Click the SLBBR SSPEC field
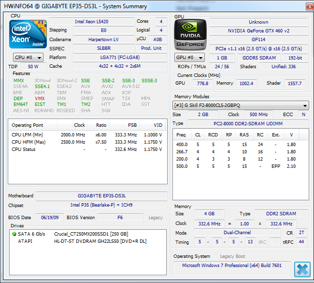Image resolution: width=314 pixels, height=283 pixels. pyautogui.click(x=103, y=48)
